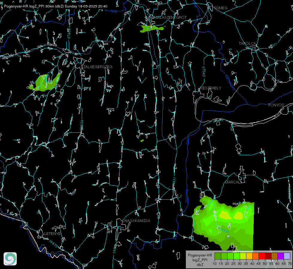293x269 pixels.
Task: Click the legend value 70
Action: [290, 264]
